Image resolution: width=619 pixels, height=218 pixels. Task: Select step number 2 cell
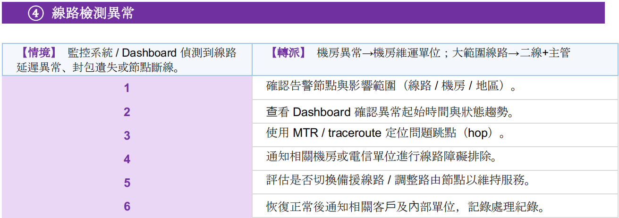pyautogui.click(x=127, y=112)
